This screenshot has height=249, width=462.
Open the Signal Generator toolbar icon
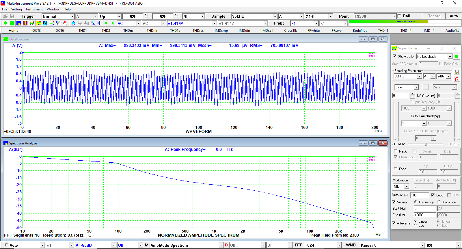(38, 23)
